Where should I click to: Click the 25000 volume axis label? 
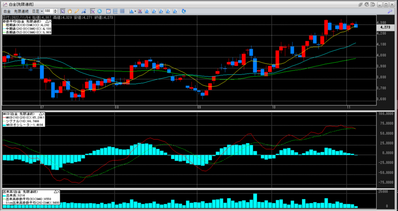pos(384,192)
